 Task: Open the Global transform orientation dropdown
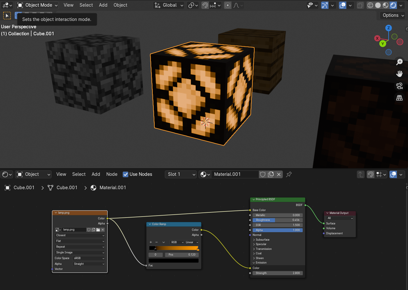point(169,5)
